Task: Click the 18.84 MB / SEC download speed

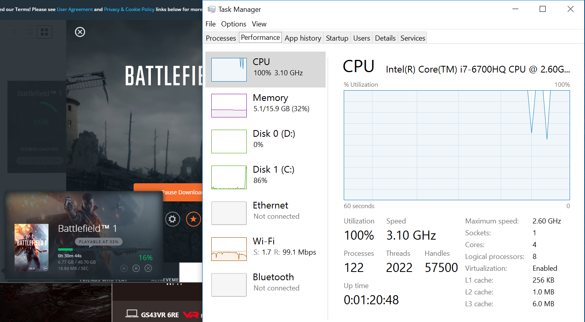Action: 73,268
